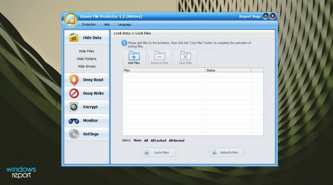Image resolution: width=333 pixels, height=185 pixels.
Task: Open the Deny Read section
Action: coord(87,80)
